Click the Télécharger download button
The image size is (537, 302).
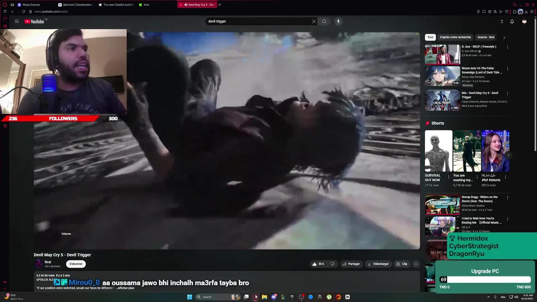click(378, 264)
